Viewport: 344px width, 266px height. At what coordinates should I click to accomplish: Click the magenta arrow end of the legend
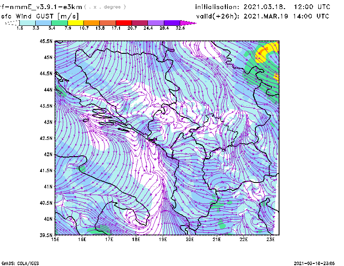coord(187,23)
